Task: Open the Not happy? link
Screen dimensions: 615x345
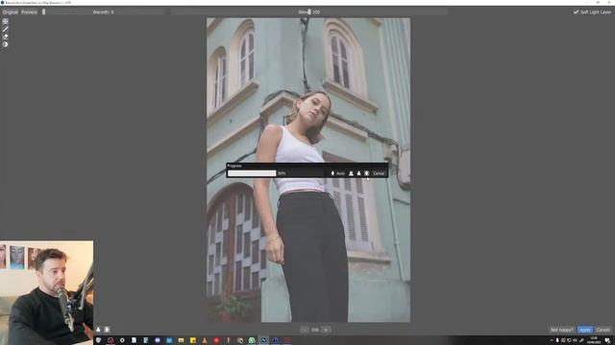Action: [562, 330]
